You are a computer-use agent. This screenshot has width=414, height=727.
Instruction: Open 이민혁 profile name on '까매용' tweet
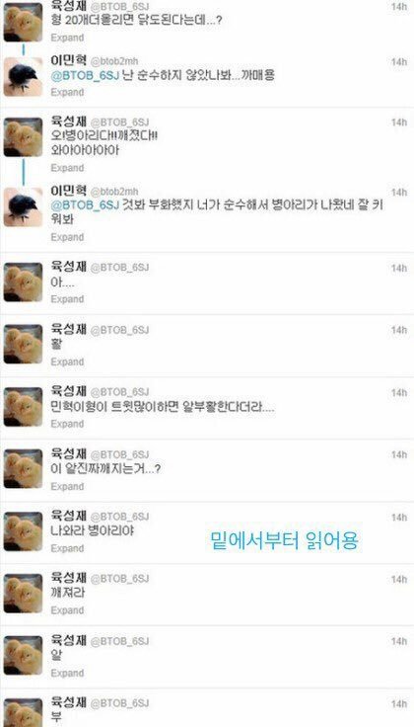point(68,60)
